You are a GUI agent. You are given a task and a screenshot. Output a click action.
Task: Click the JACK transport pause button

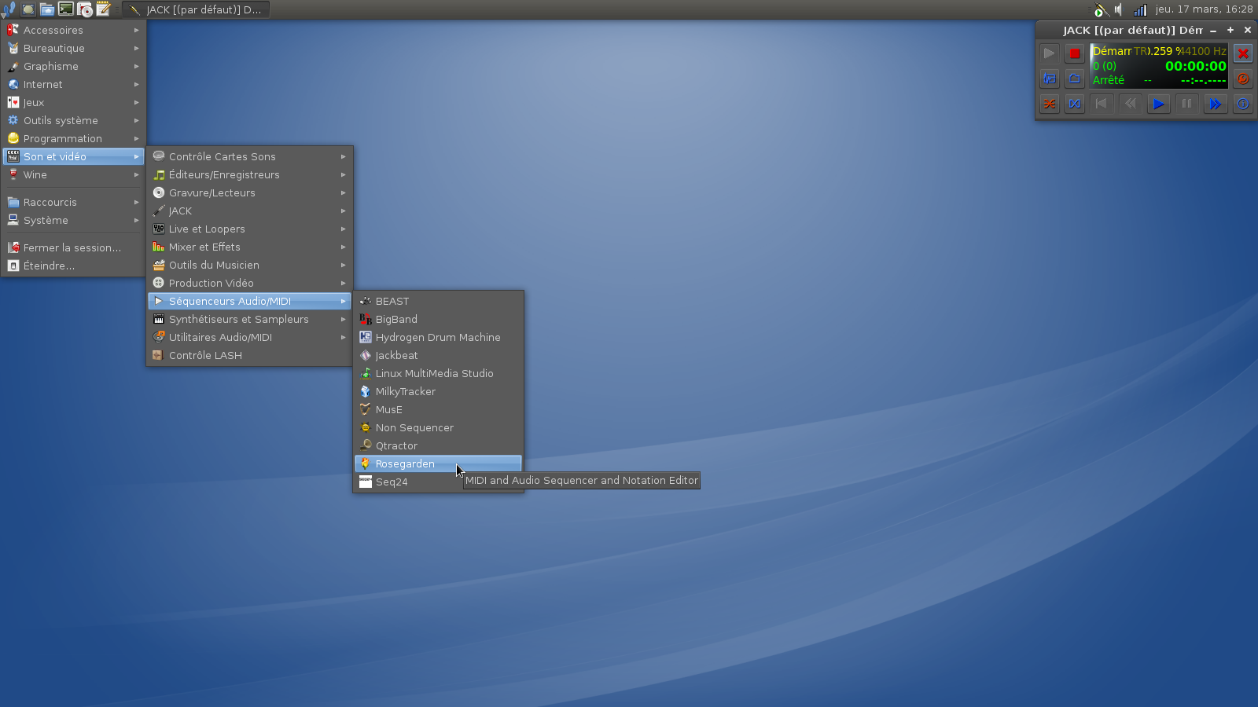(x=1186, y=104)
